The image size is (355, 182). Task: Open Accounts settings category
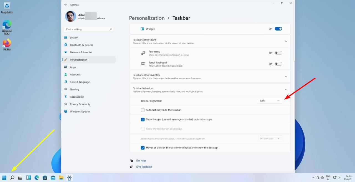point(89,74)
